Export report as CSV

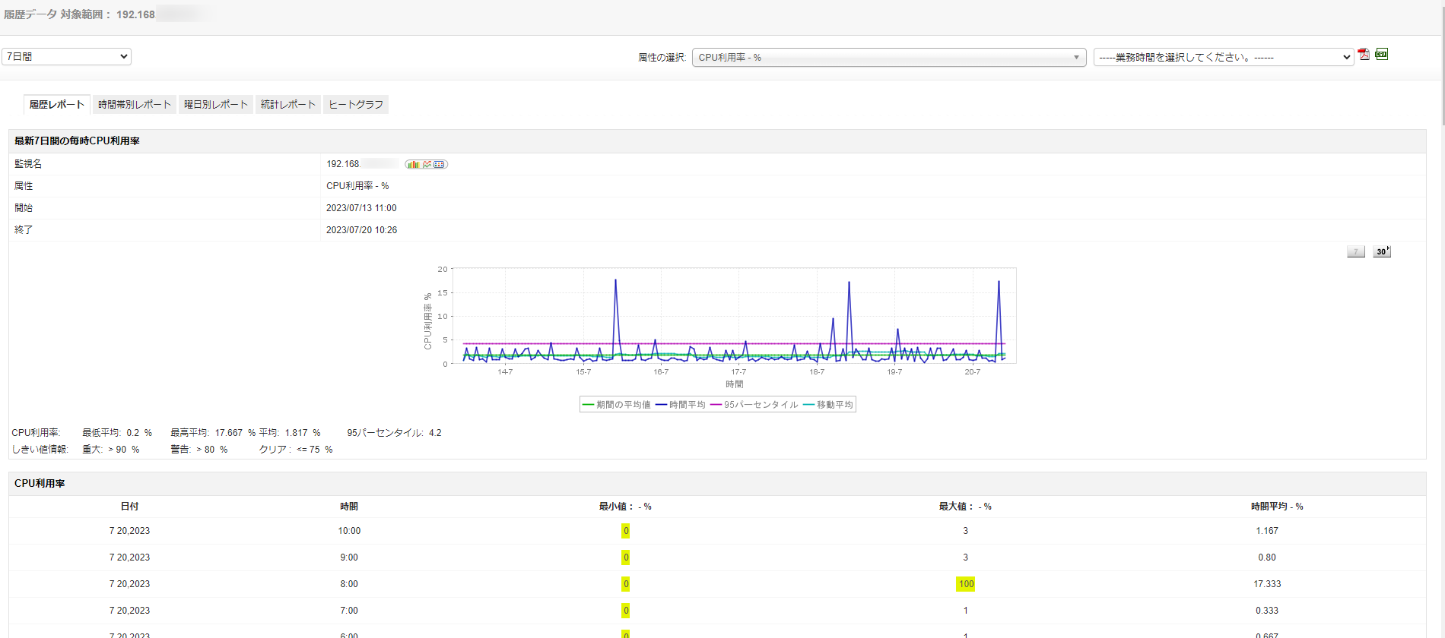pos(1382,55)
